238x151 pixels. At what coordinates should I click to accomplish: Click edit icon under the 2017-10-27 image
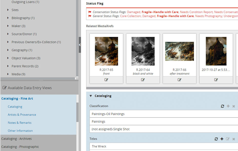(216, 80)
